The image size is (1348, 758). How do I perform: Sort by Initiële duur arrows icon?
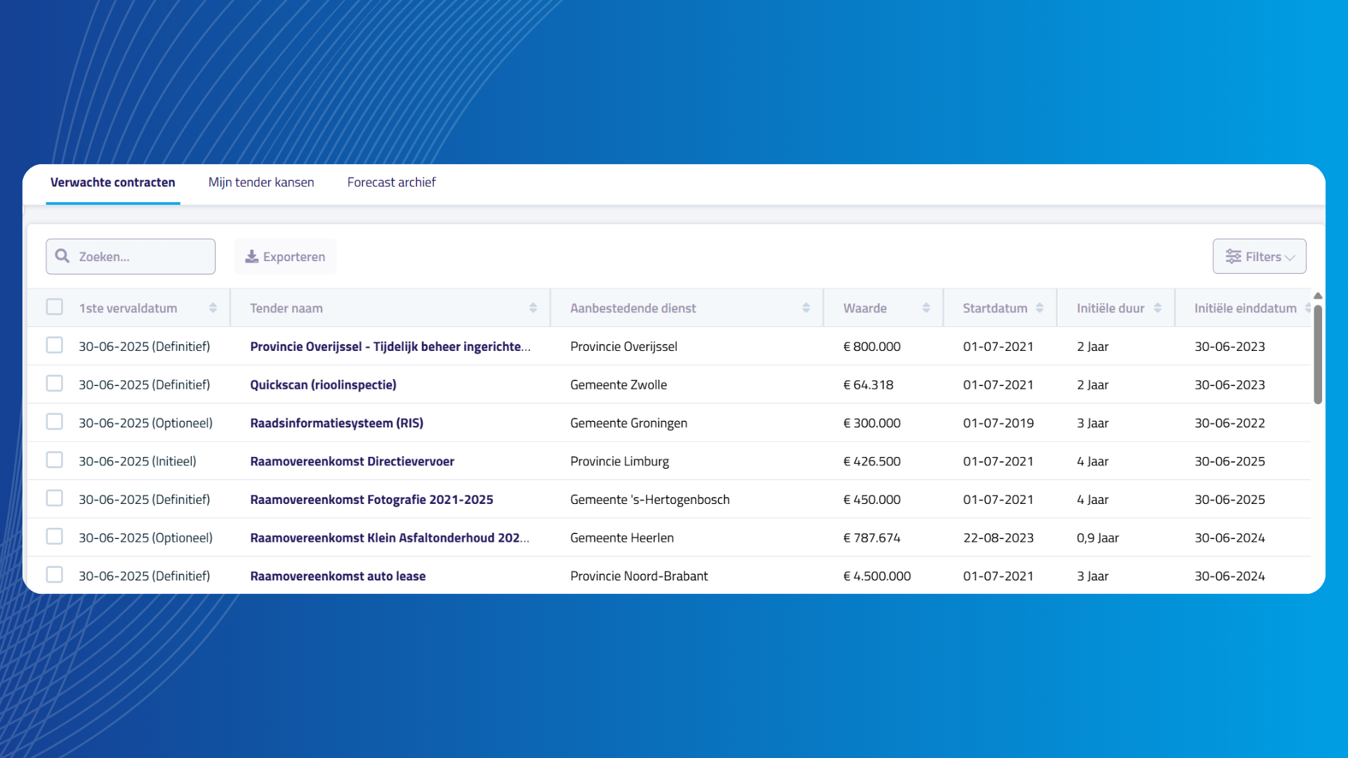(x=1158, y=308)
